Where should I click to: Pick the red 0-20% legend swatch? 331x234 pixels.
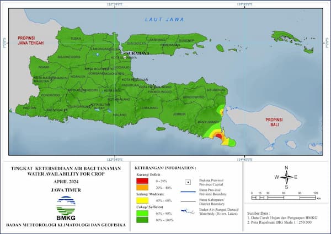click(142, 181)
